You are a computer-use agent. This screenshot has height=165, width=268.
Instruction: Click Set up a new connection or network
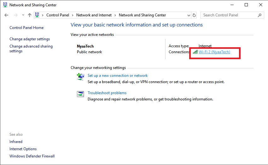pos(118,76)
